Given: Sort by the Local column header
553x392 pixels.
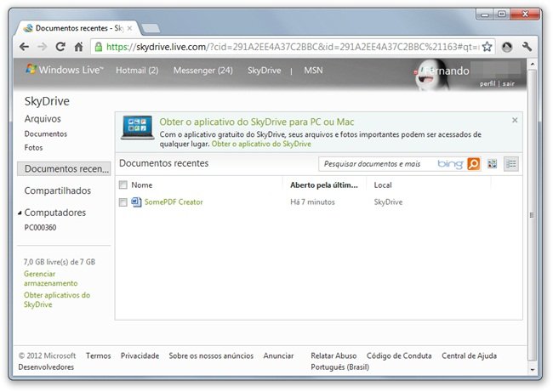Looking at the screenshot, I should (383, 185).
